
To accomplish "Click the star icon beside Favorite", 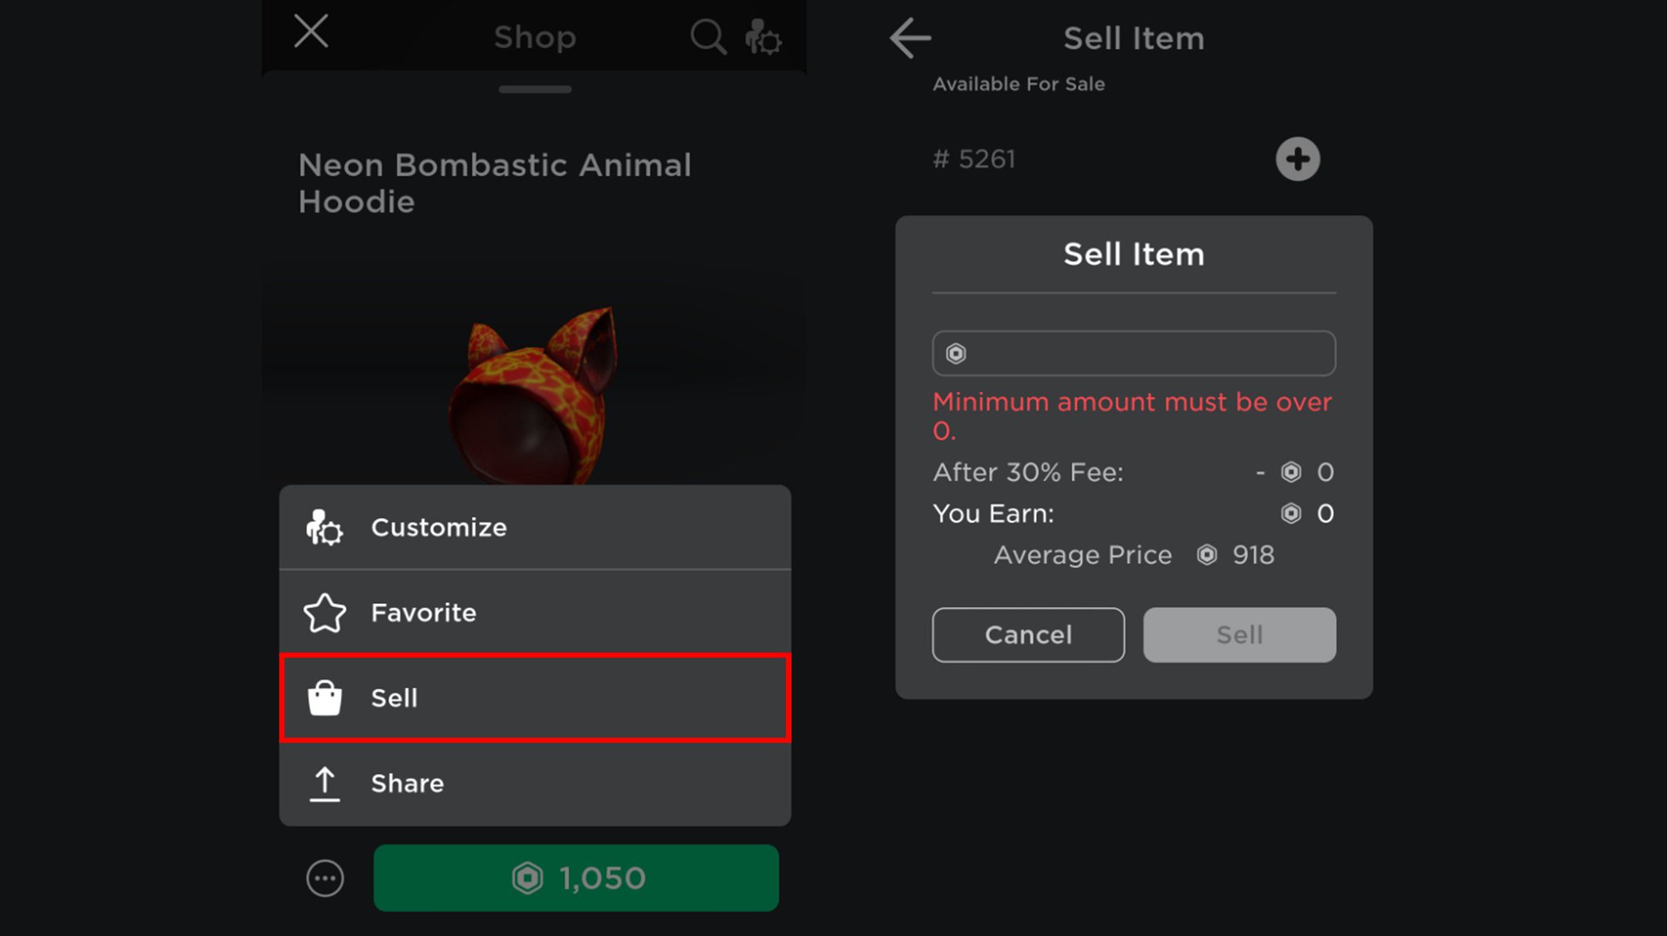I will click(325, 613).
